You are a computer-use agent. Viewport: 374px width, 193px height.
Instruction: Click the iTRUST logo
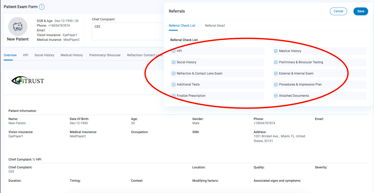(27, 81)
